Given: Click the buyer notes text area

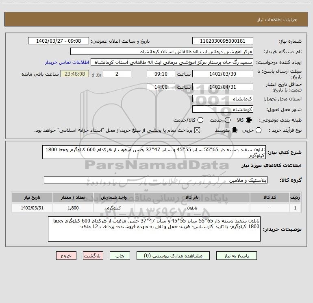Looking at the screenshot, I should click(x=154, y=229).
